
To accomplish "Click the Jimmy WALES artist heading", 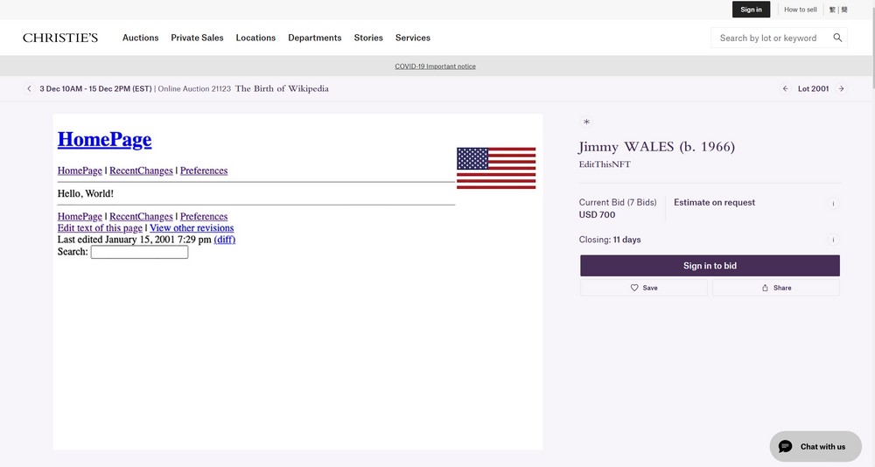I will pos(657,147).
